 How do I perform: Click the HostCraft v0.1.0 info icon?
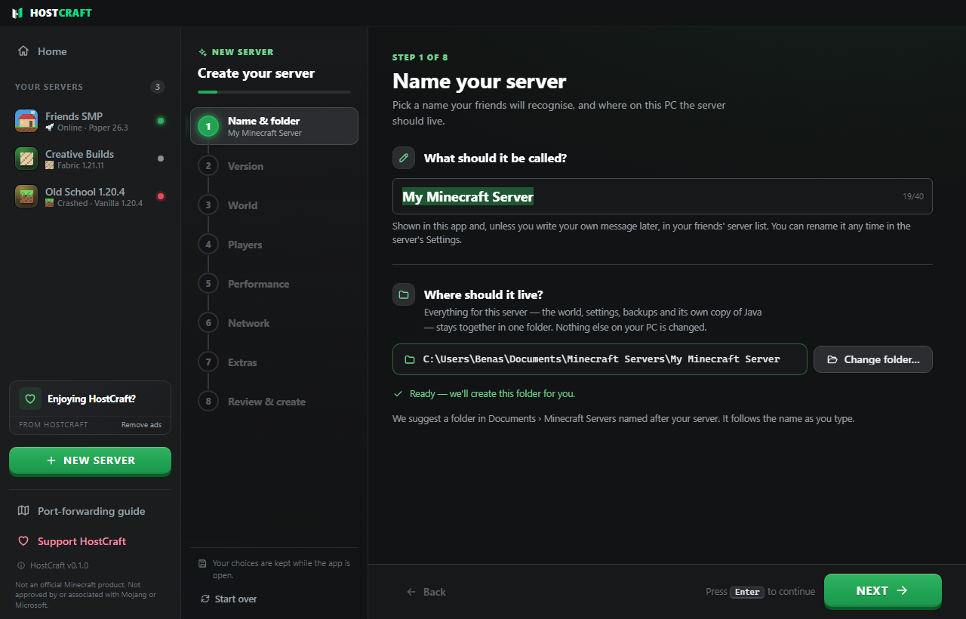click(20, 565)
